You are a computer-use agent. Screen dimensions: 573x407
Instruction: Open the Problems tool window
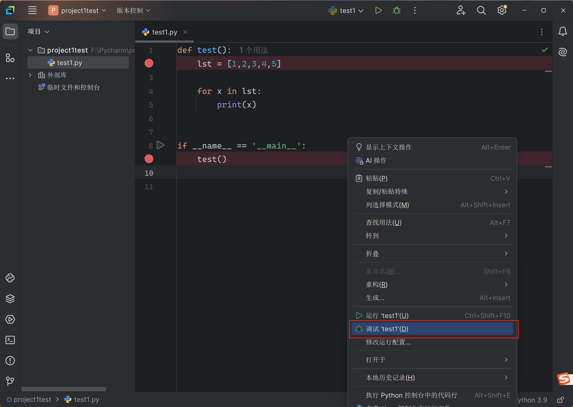(x=10, y=360)
